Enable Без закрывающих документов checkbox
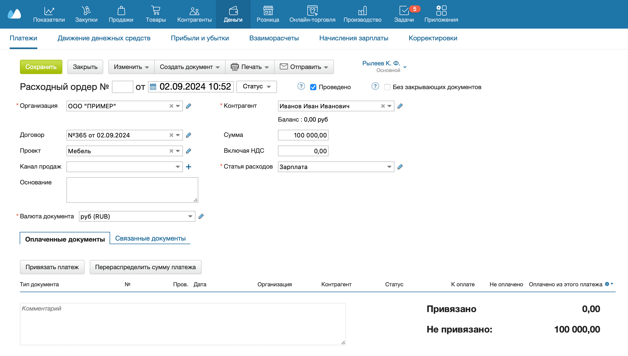628x356 pixels. [x=387, y=87]
